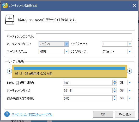Decrease the パーティションサイズ value with down arrow

click(114, 92)
